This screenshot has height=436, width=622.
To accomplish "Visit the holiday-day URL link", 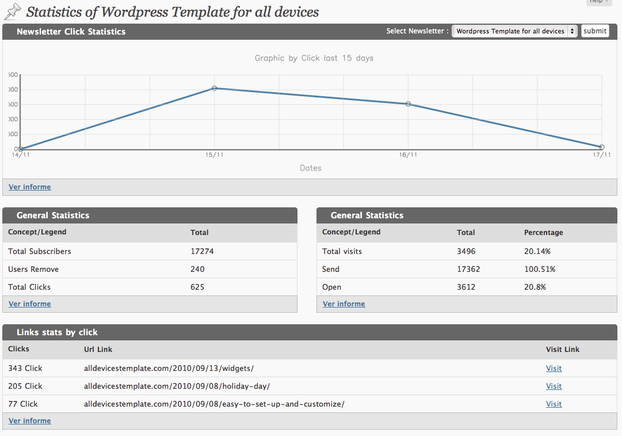I will (554, 386).
